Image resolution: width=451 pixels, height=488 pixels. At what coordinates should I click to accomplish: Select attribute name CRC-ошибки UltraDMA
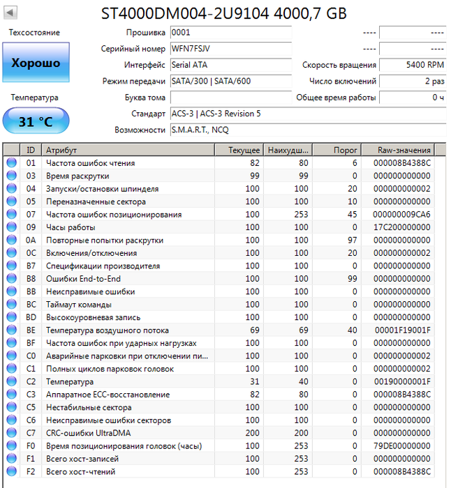pos(89,433)
